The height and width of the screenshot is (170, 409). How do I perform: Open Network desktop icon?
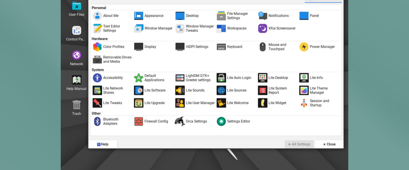point(76,58)
